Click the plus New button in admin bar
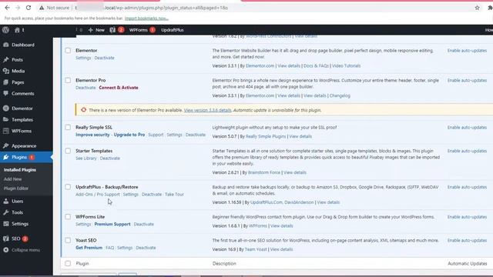 click(96, 30)
